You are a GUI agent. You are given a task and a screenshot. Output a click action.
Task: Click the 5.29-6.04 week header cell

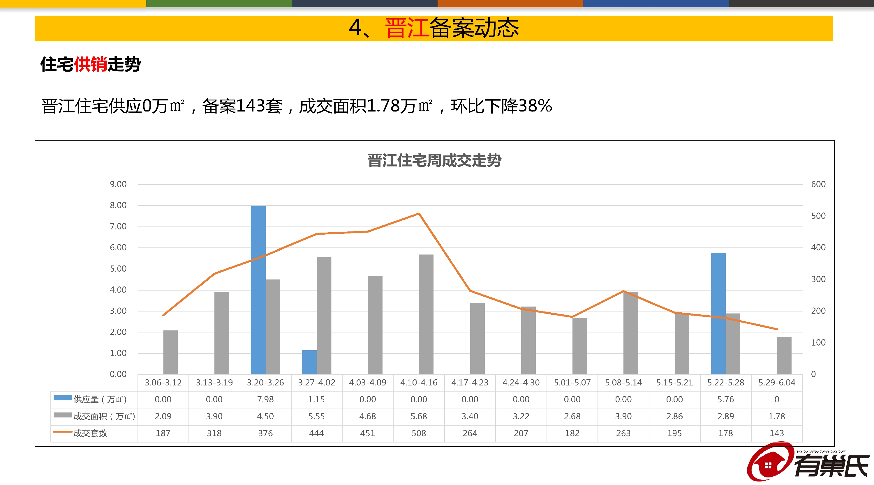[x=777, y=383]
